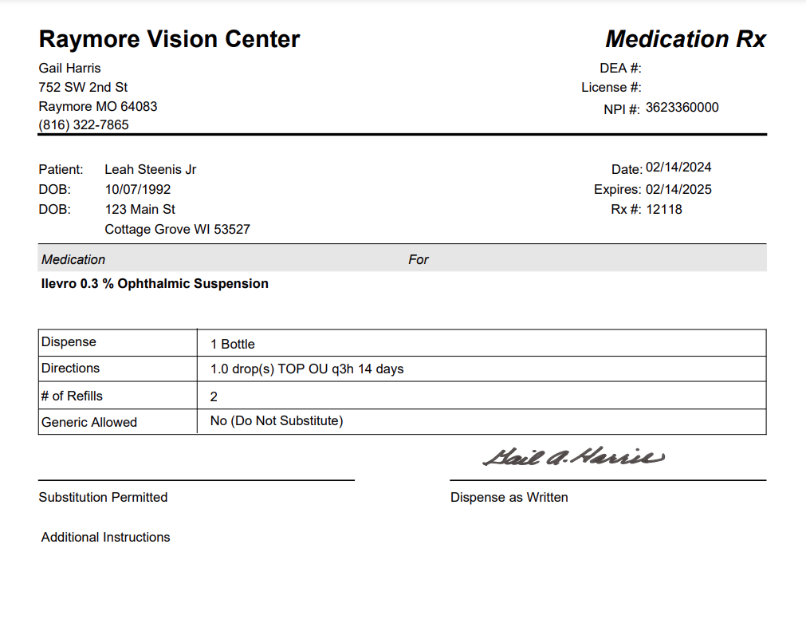This screenshot has width=806, height=623.
Task: Click Rx number 12118
Action: 664,209
